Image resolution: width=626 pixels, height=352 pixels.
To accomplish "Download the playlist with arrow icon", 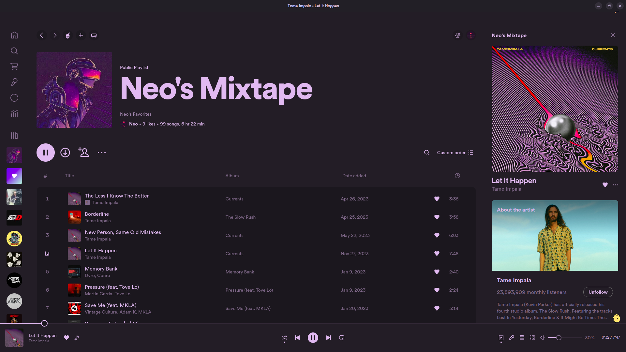I will [65, 153].
